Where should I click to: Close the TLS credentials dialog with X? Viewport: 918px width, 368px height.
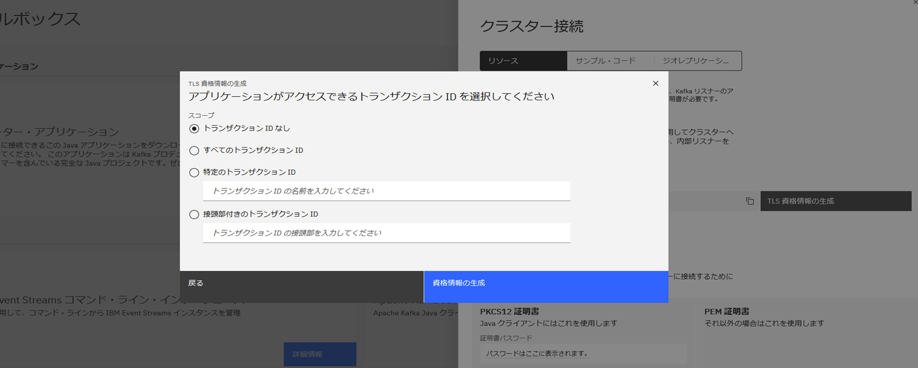click(655, 84)
